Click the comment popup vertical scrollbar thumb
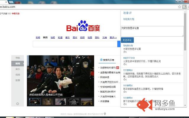Image resolution: width=189 pixels, height=118 pixels. pyautogui.click(x=185, y=32)
